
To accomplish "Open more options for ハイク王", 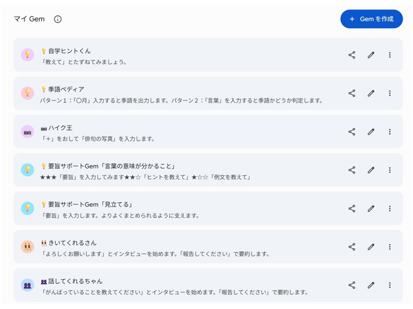I will (389, 132).
